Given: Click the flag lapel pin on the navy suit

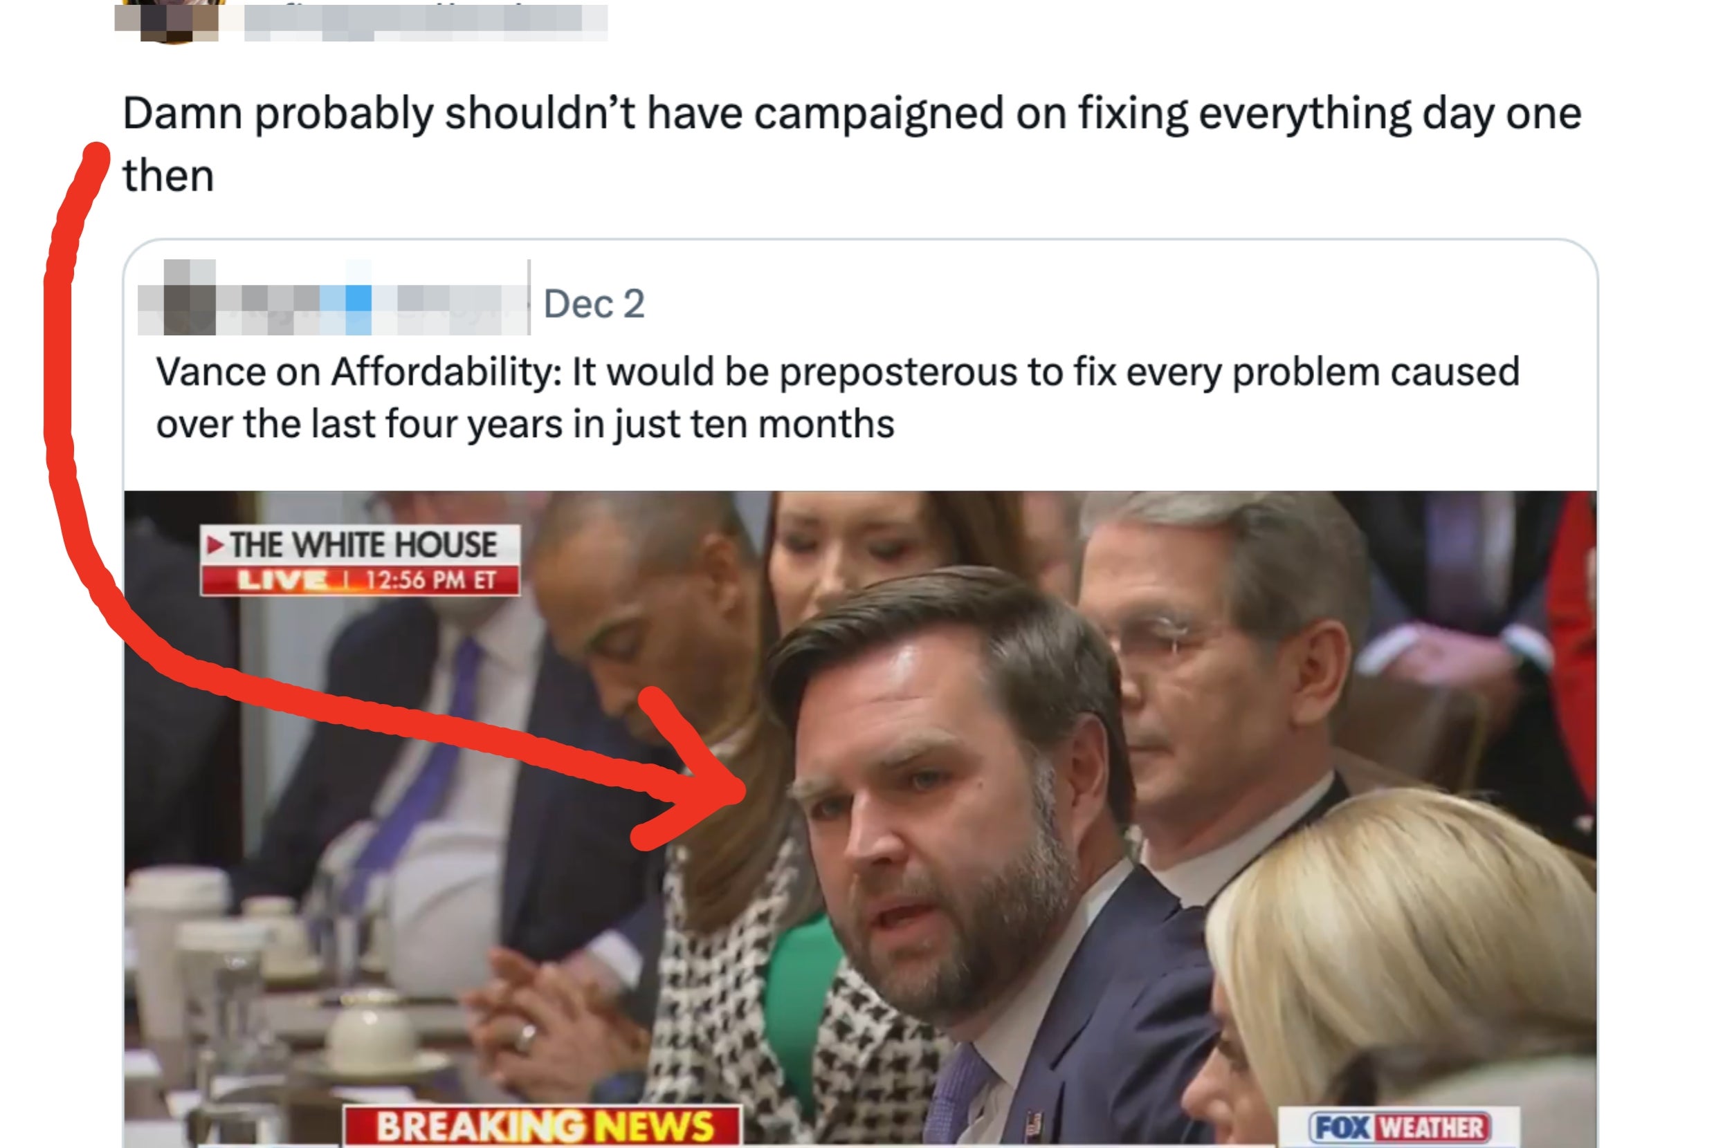Looking at the screenshot, I should [1033, 1122].
